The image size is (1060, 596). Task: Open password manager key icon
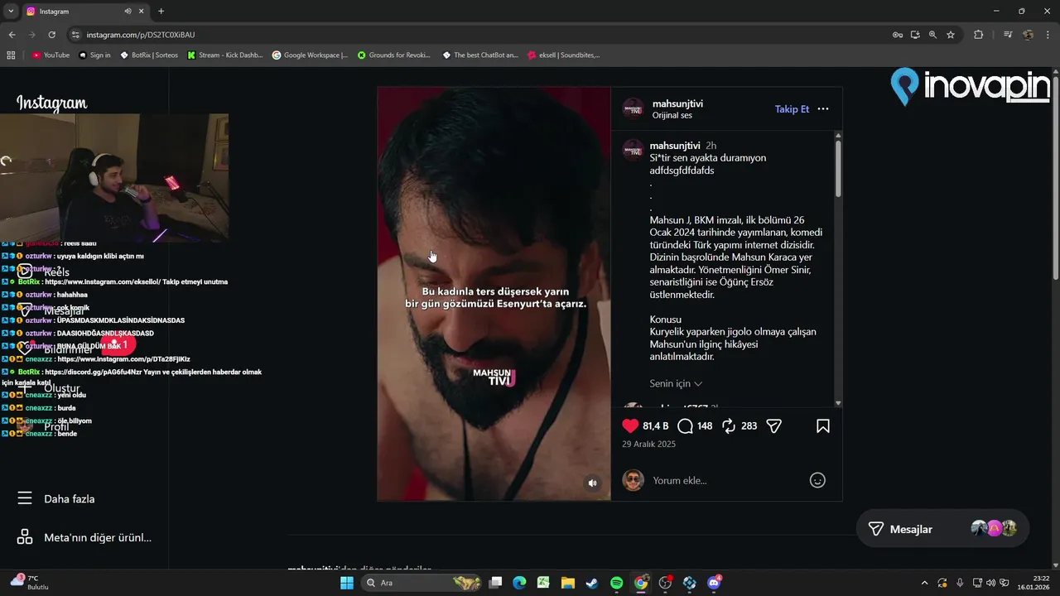pyautogui.click(x=897, y=35)
